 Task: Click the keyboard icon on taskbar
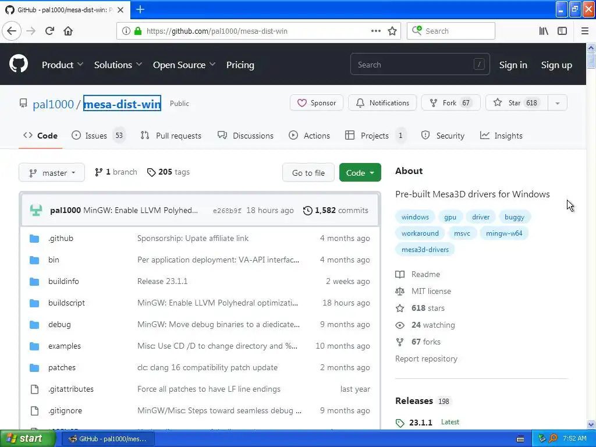tap(520, 439)
